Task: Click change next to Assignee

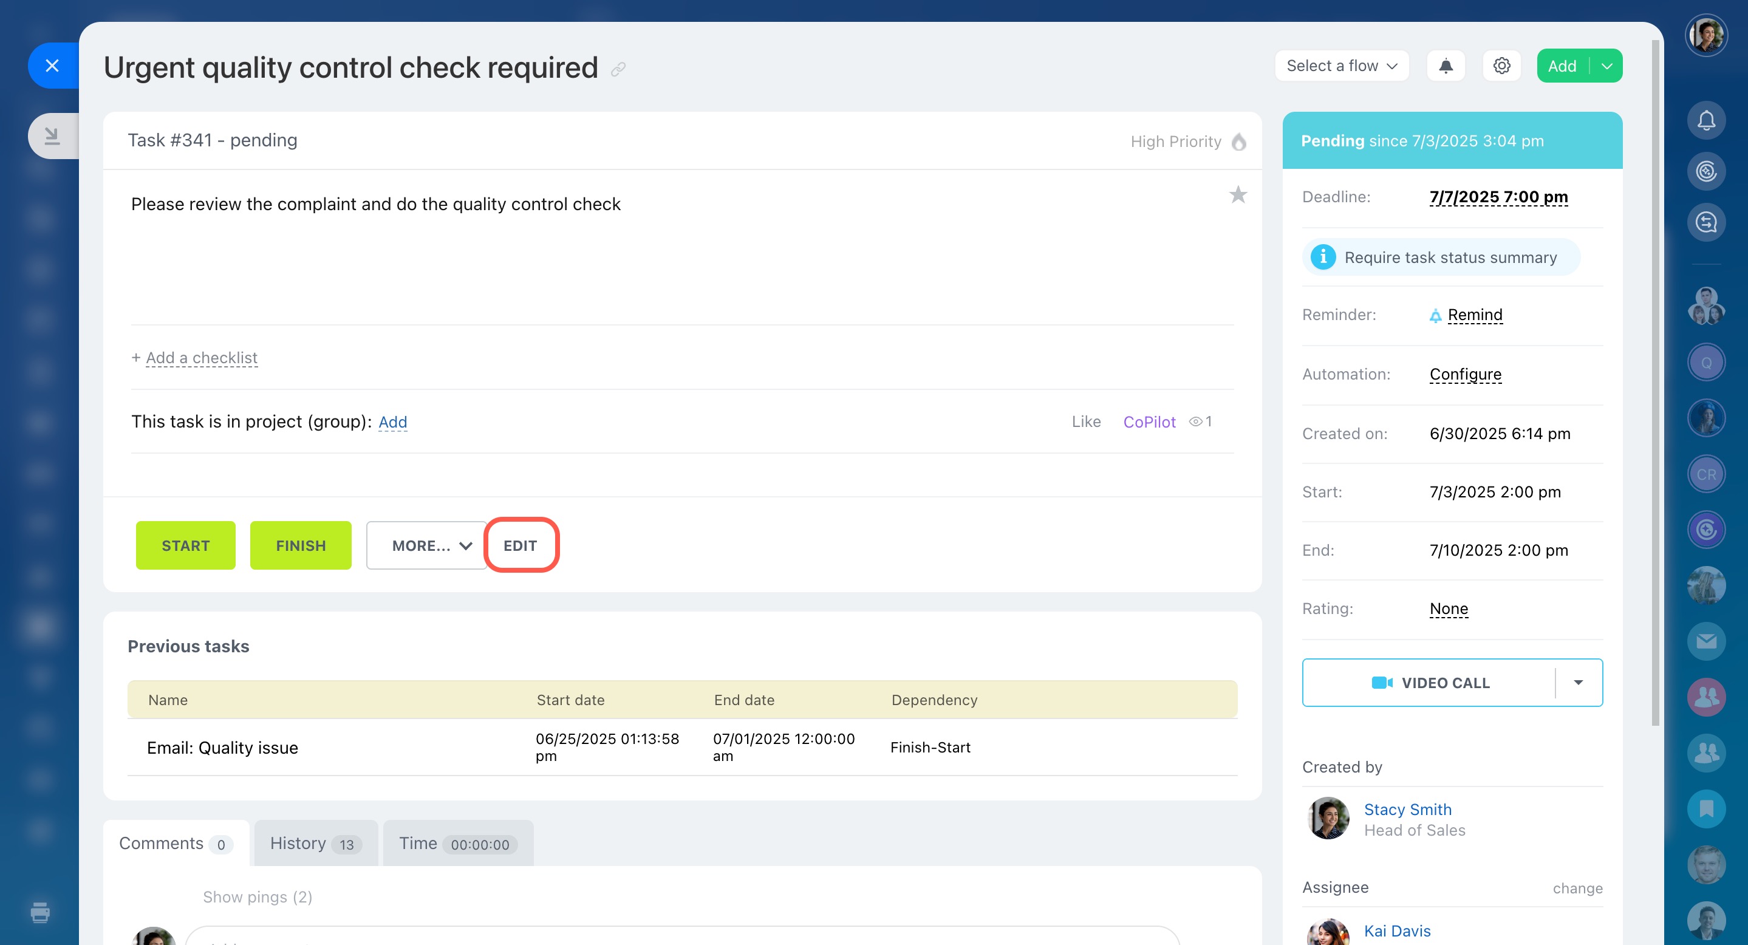Action: [1577, 888]
